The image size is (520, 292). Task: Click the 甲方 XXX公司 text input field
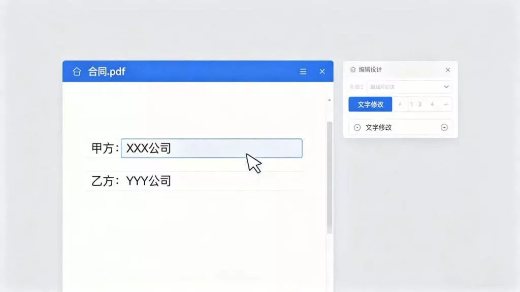point(212,149)
